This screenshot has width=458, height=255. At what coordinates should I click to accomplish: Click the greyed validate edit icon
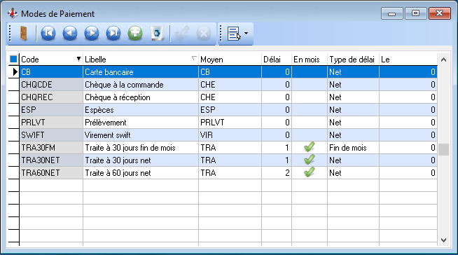(x=182, y=33)
